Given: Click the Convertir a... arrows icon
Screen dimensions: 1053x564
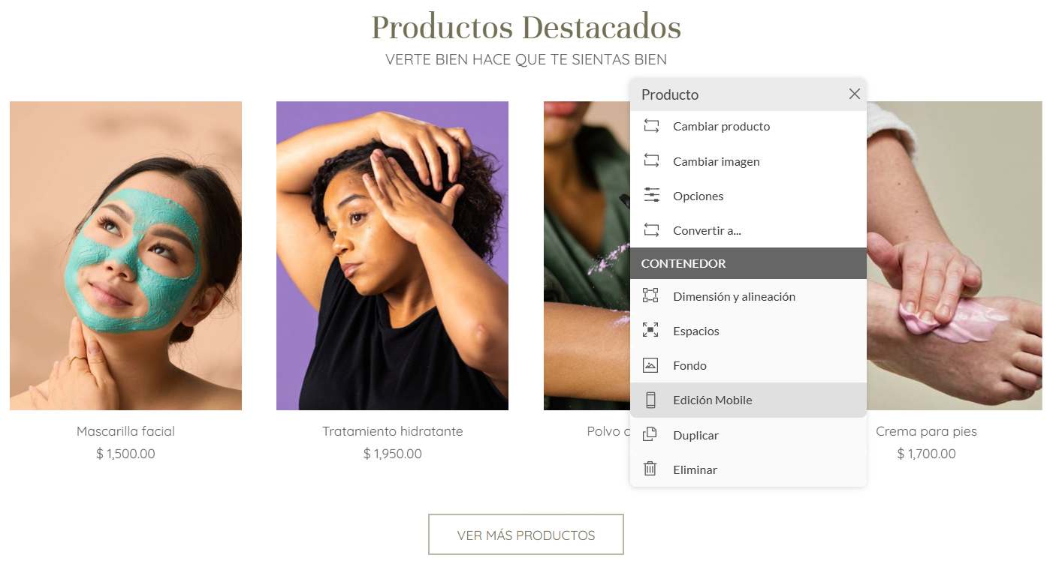Looking at the screenshot, I should coord(651,230).
